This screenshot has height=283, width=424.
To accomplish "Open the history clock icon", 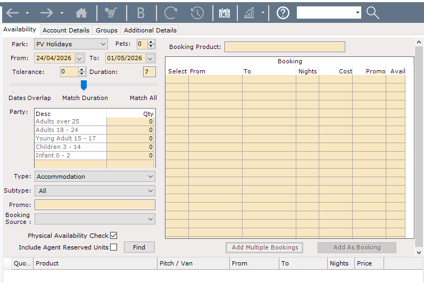I will point(197,13).
